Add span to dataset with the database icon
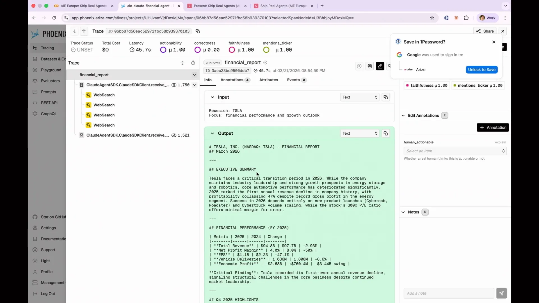This screenshot has width=539, height=303. (369, 66)
